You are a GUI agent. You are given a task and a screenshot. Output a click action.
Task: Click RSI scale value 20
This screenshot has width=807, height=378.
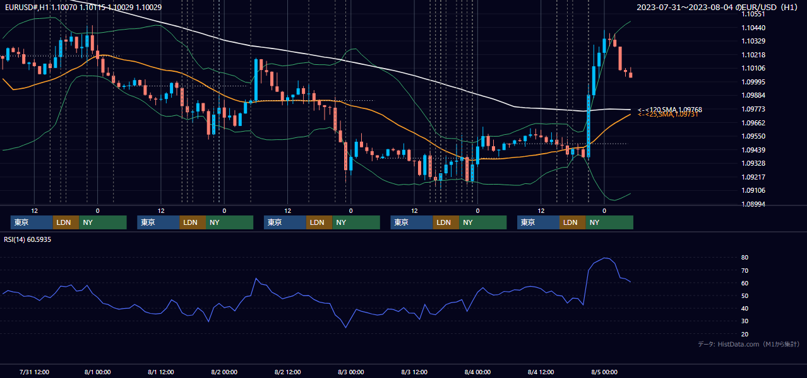(x=745, y=334)
